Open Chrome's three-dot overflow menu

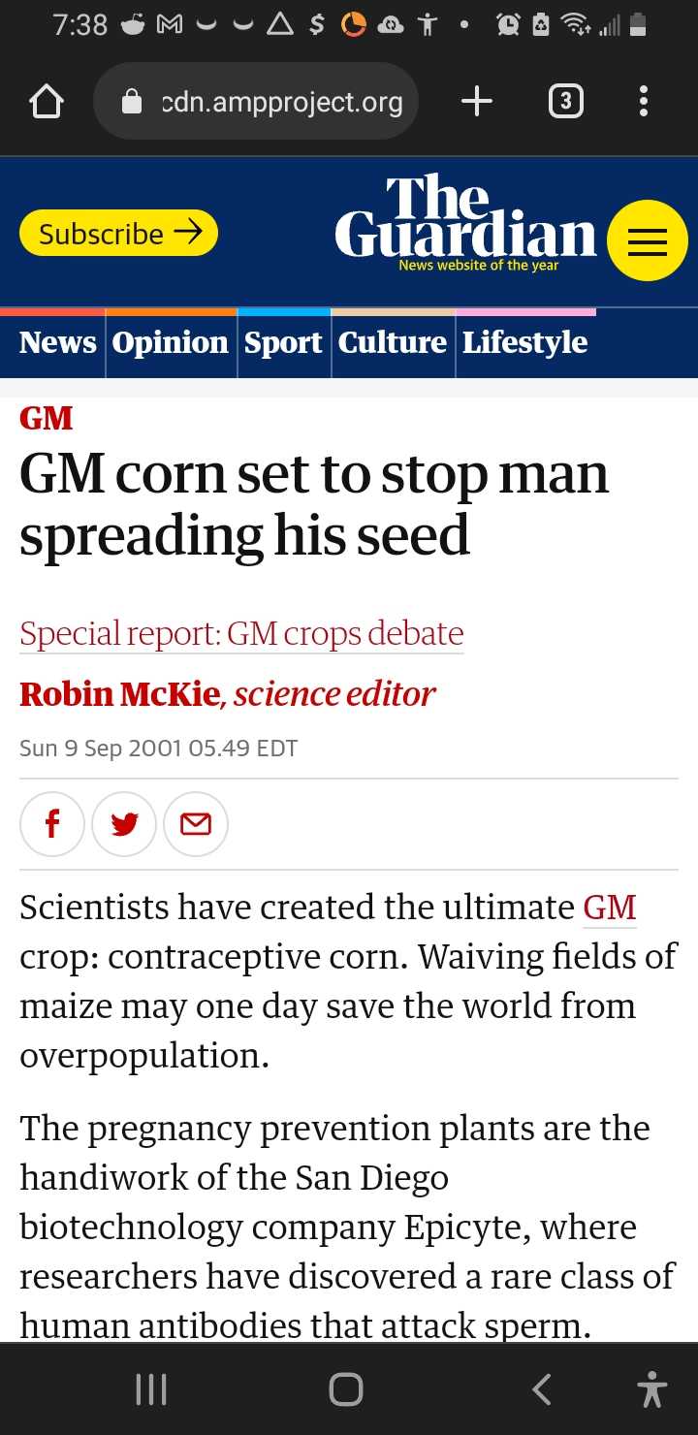tap(644, 101)
